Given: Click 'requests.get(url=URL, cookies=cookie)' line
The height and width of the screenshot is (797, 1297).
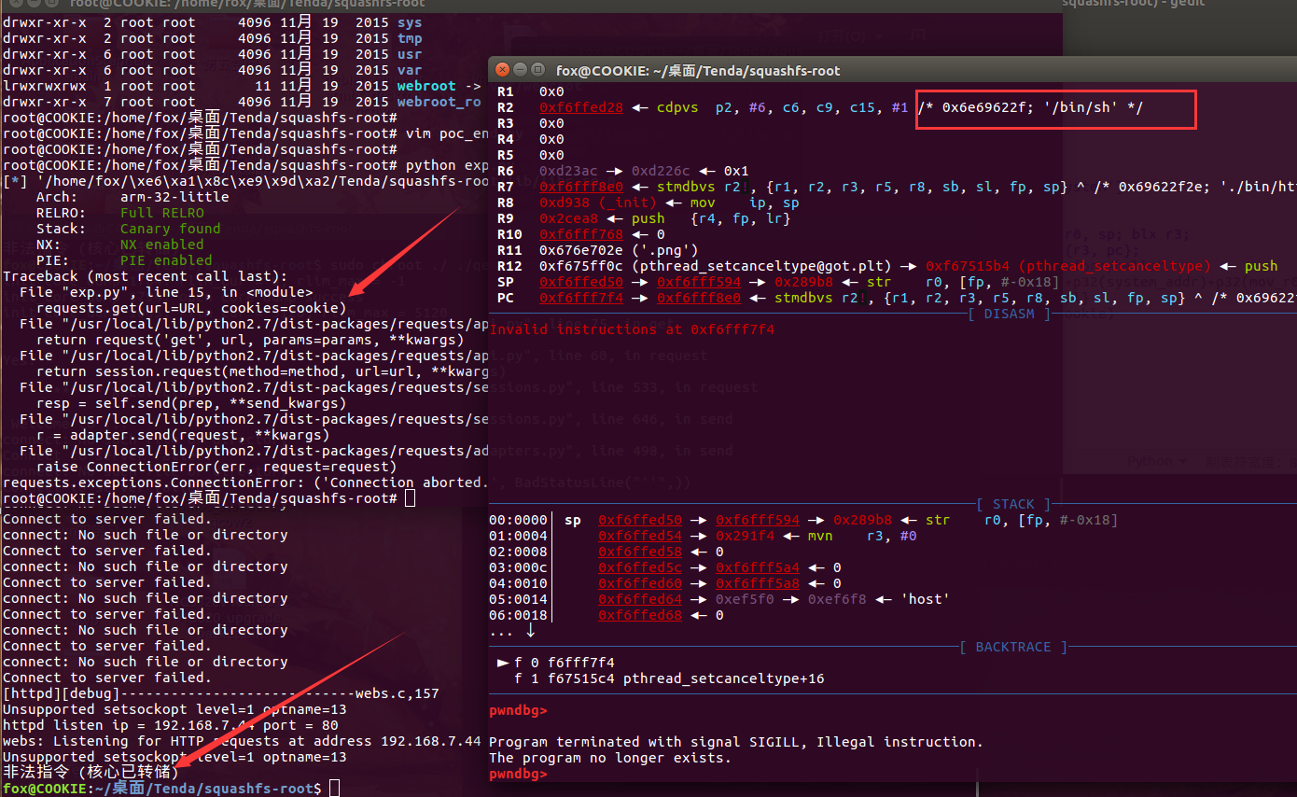Looking at the screenshot, I should point(191,308).
